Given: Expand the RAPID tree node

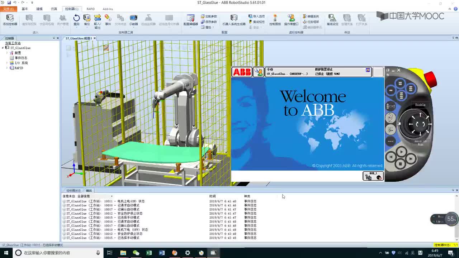Looking at the screenshot, I should click(x=7, y=68).
